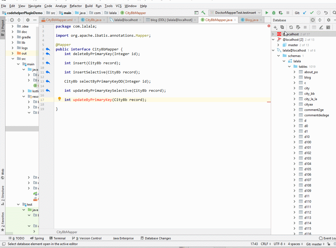Screen dimensions: 336x248
Task: Update project via blue Git arrow
Action: [305, 13]
